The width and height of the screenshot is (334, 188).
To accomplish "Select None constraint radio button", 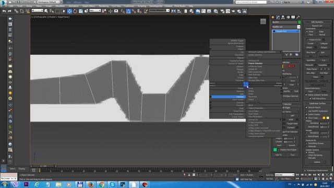I will point(307,31).
